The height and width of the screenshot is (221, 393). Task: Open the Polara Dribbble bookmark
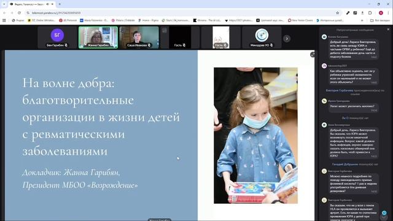tap(123, 20)
